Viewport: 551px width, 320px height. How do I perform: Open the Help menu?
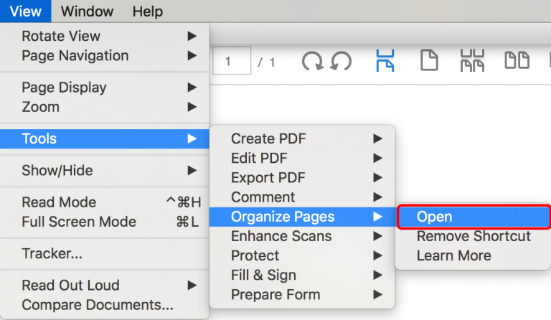(x=148, y=11)
